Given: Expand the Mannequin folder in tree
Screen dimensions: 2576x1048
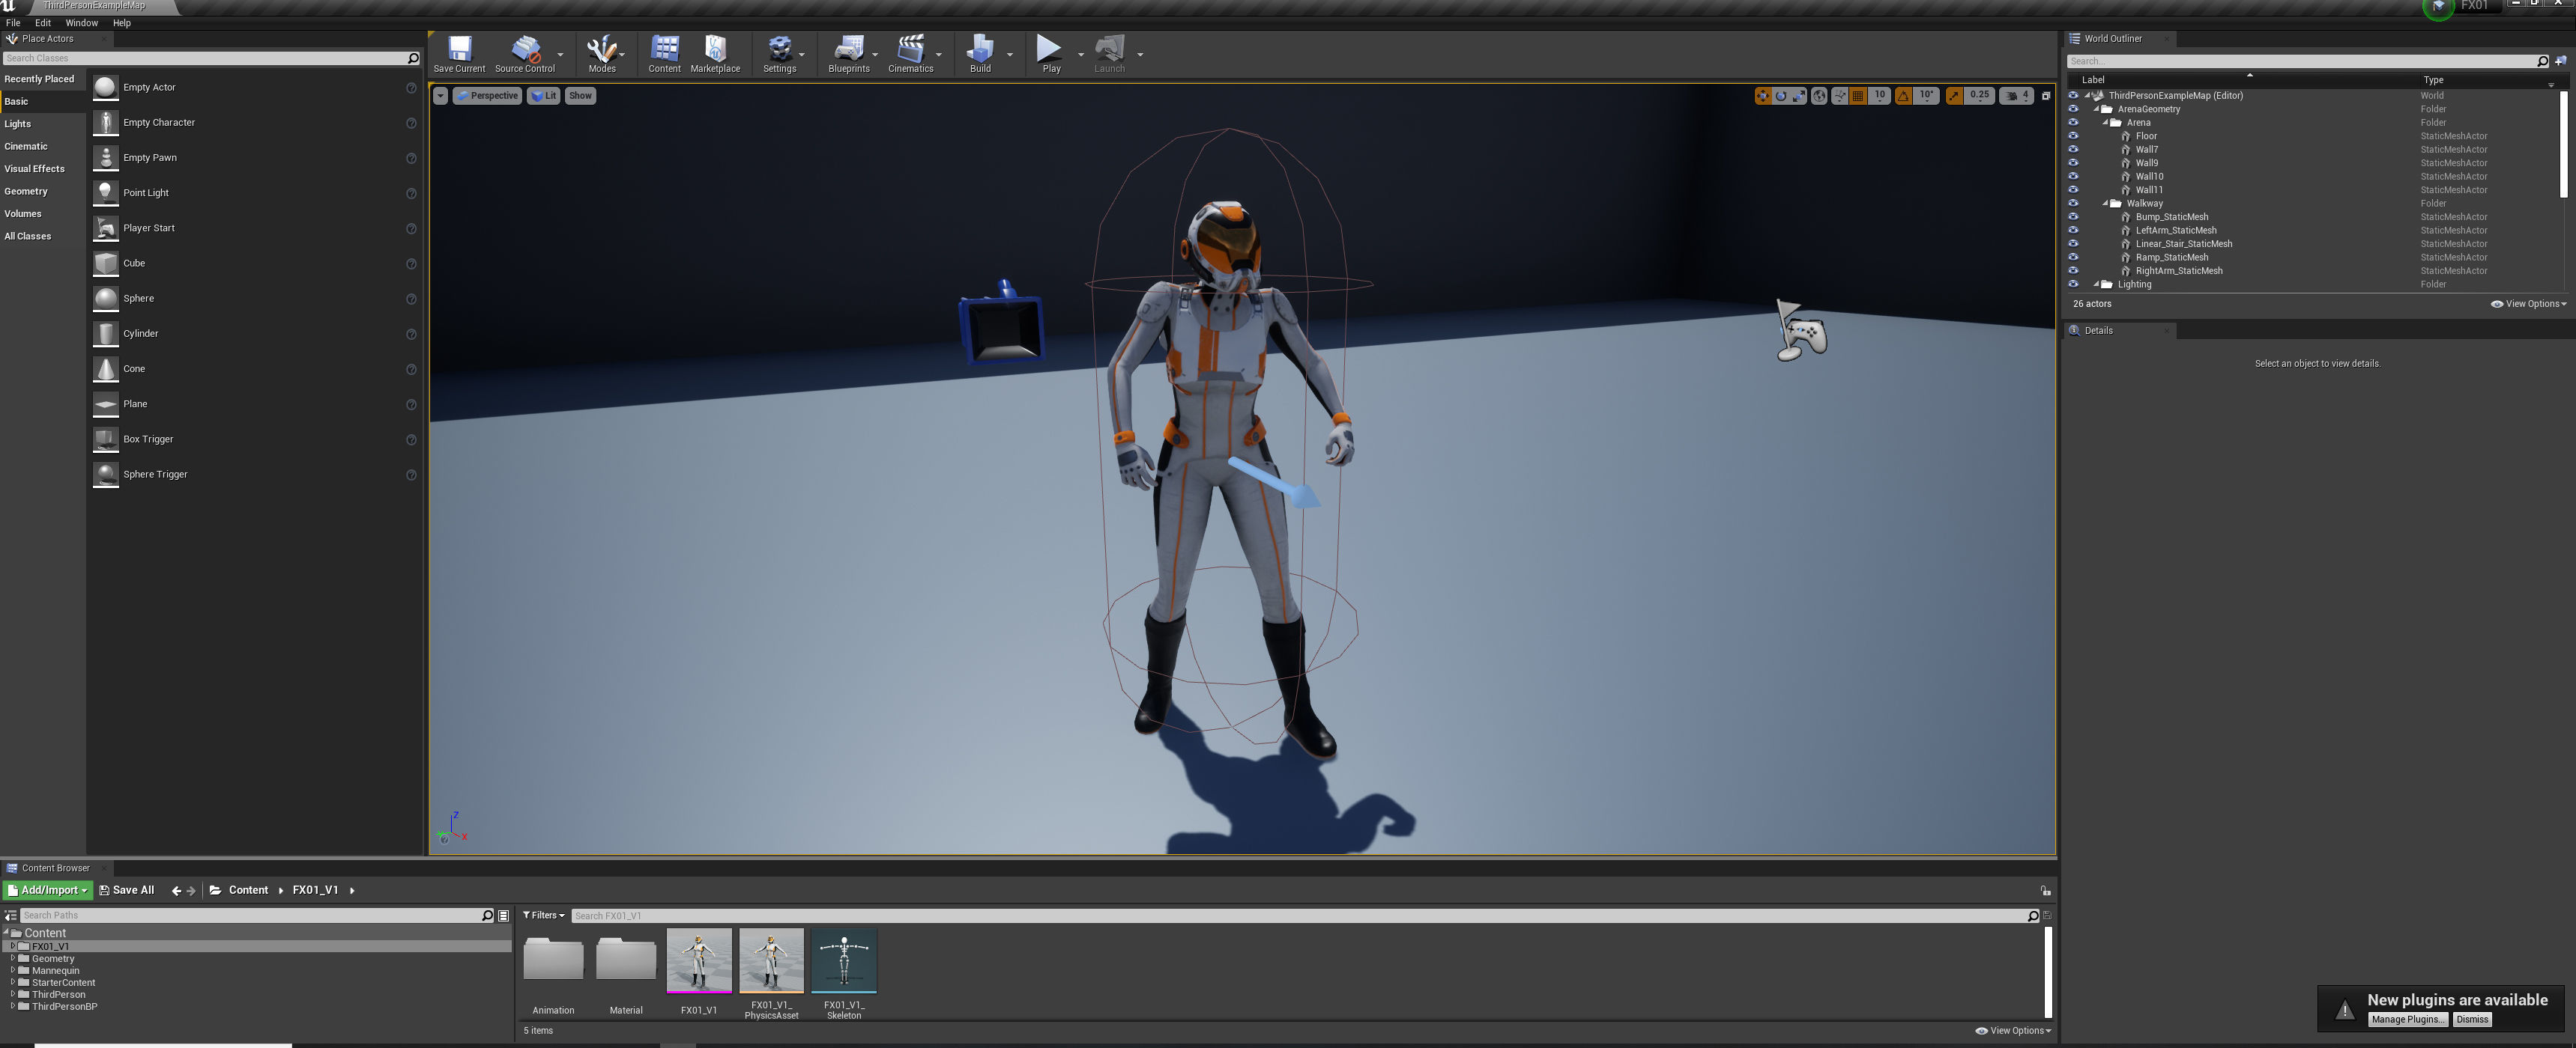Looking at the screenshot, I should (13, 970).
